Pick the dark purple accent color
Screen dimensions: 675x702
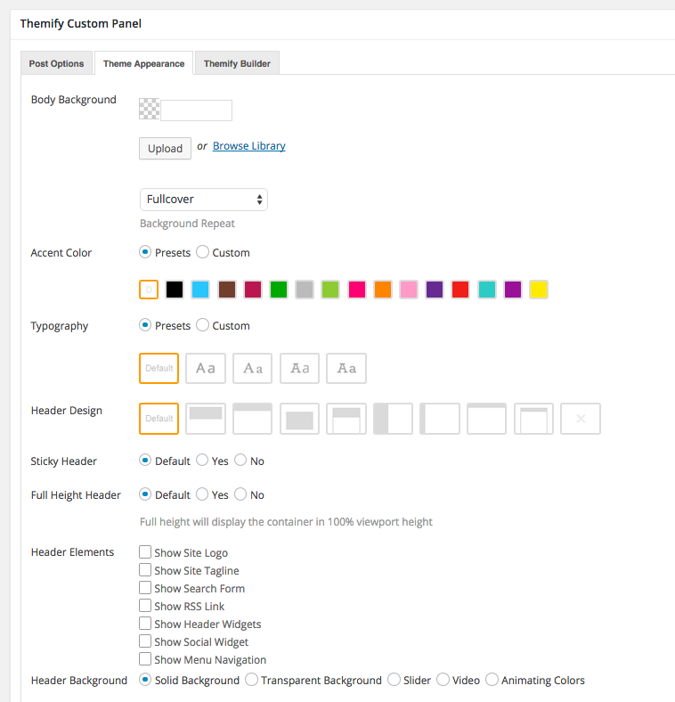[x=435, y=290]
